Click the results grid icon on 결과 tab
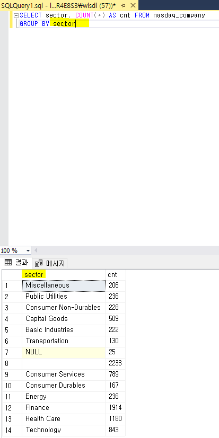 pos(8,263)
